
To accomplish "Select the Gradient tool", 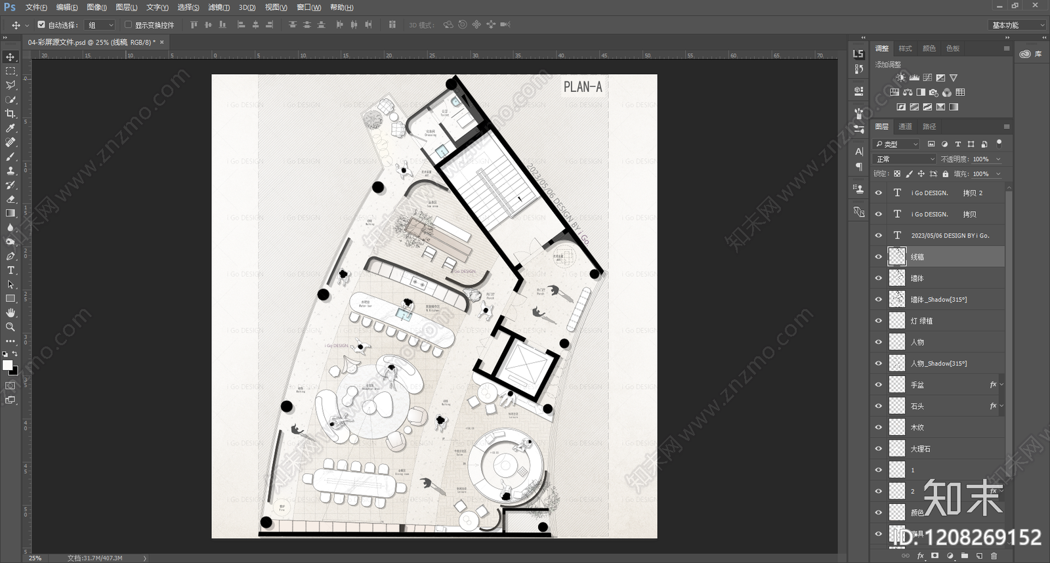I will (10, 213).
